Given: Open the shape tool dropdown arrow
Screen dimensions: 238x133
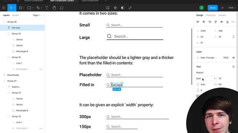Looking at the screenshot, I should coord(32,8).
